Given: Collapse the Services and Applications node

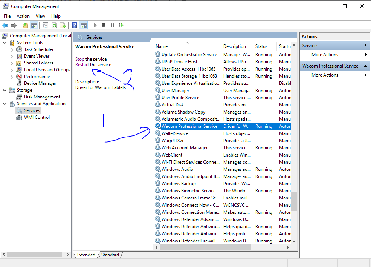Looking at the screenshot, I should tap(5, 104).
